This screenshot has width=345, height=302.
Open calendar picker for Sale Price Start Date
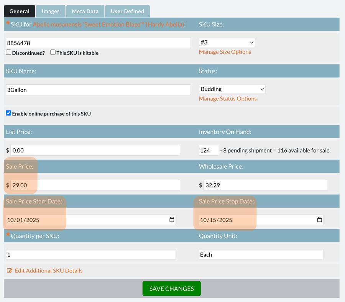[x=172, y=220]
